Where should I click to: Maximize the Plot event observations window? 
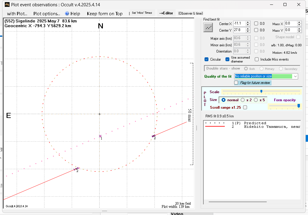point(285,4)
